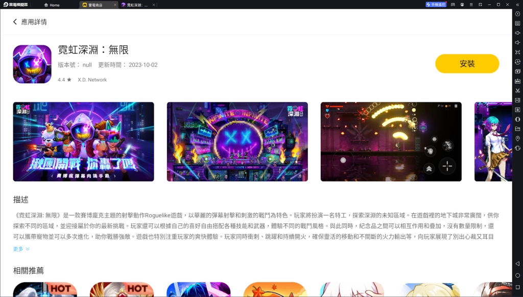Click the volume up icon in sidebar
Viewport: 523px width, 297px height.
517,33
